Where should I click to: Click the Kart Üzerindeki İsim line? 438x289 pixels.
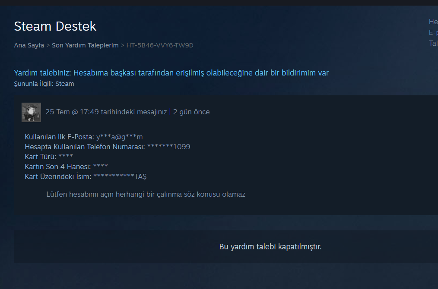coord(86,176)
